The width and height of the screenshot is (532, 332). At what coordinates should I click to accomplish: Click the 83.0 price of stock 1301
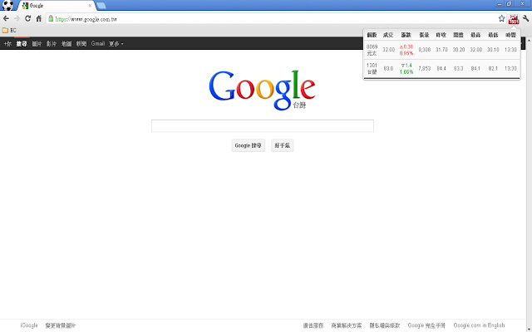point(388,68)
